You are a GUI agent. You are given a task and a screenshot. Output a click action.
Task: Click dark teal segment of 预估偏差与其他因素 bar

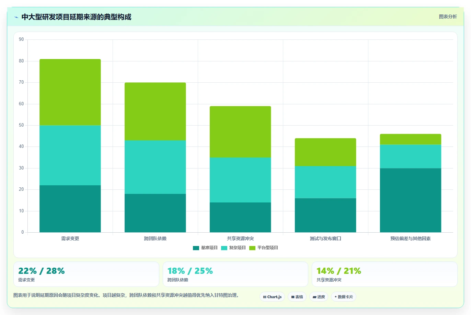pyautogui.click(x=411, y=200)
